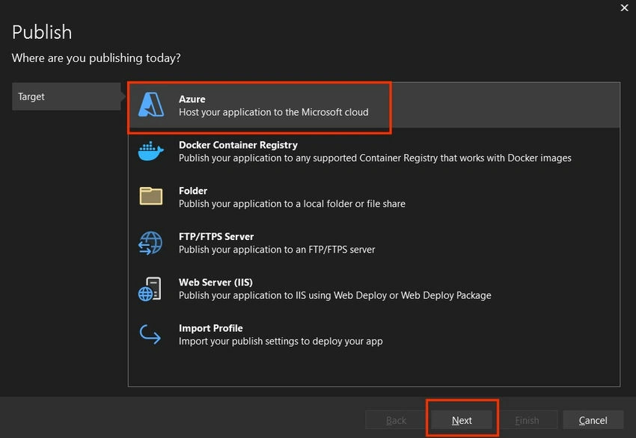This screenshot has height=438, width=636.
Task: Click the Web Server (IIS) icon
Action: pos(150,289)
